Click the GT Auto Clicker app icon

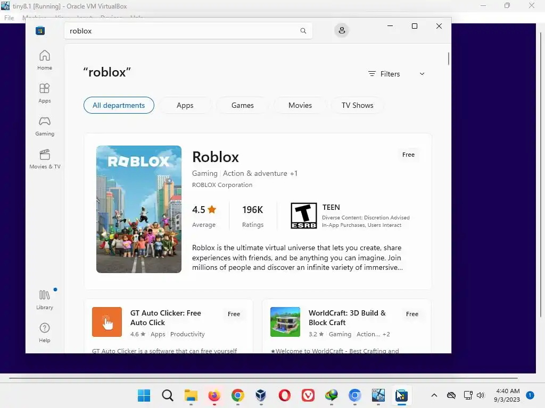point(106,321)
